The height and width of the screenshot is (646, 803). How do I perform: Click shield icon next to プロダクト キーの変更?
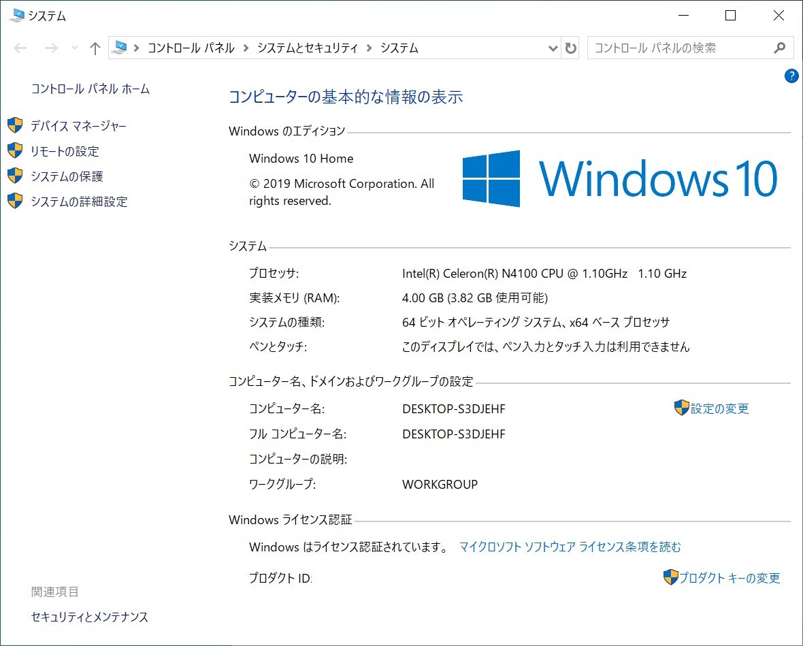[x=670, y=577]
